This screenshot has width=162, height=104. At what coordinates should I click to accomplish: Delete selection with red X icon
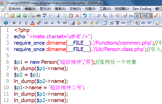pyautogui.click(x=77, y=16)
